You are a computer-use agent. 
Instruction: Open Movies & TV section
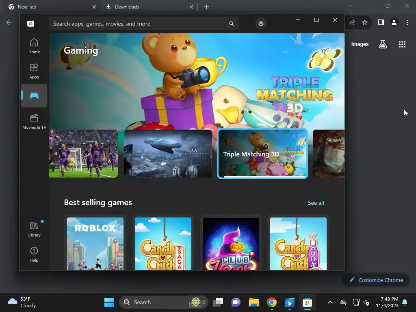34,121
